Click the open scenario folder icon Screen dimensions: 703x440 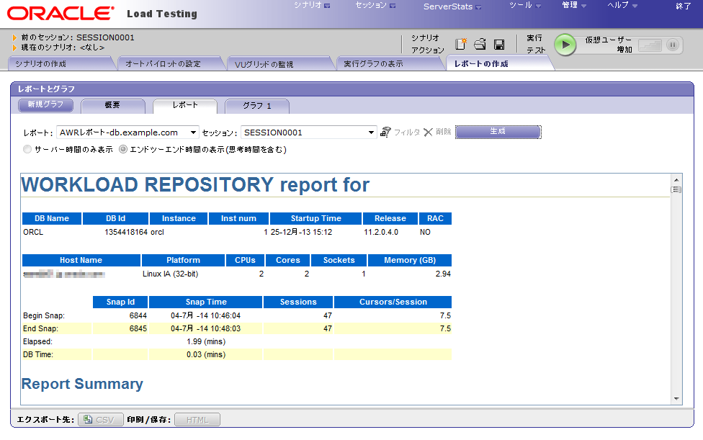[x=480, y=45]
